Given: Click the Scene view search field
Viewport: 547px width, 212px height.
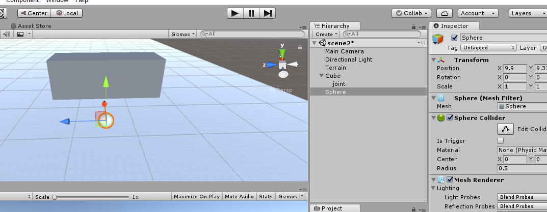Looking at the screenshot, I should coord(252,34).
